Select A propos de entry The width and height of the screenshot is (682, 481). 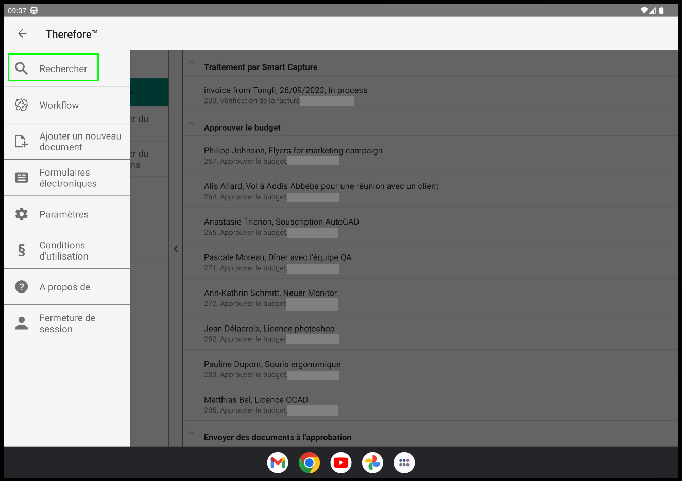click(x=67, y=287)
